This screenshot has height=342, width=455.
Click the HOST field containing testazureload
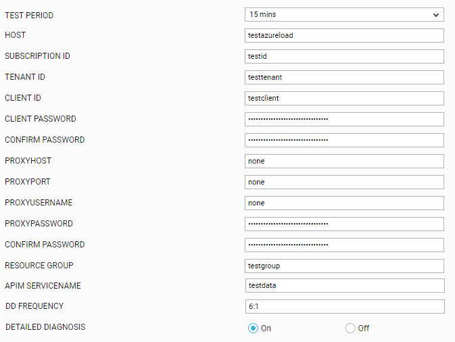click(344, 35)
